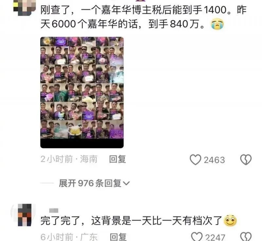Open the first commenter's pixelated avatar
Screen dimensions: 262x241
click(25, 8)
